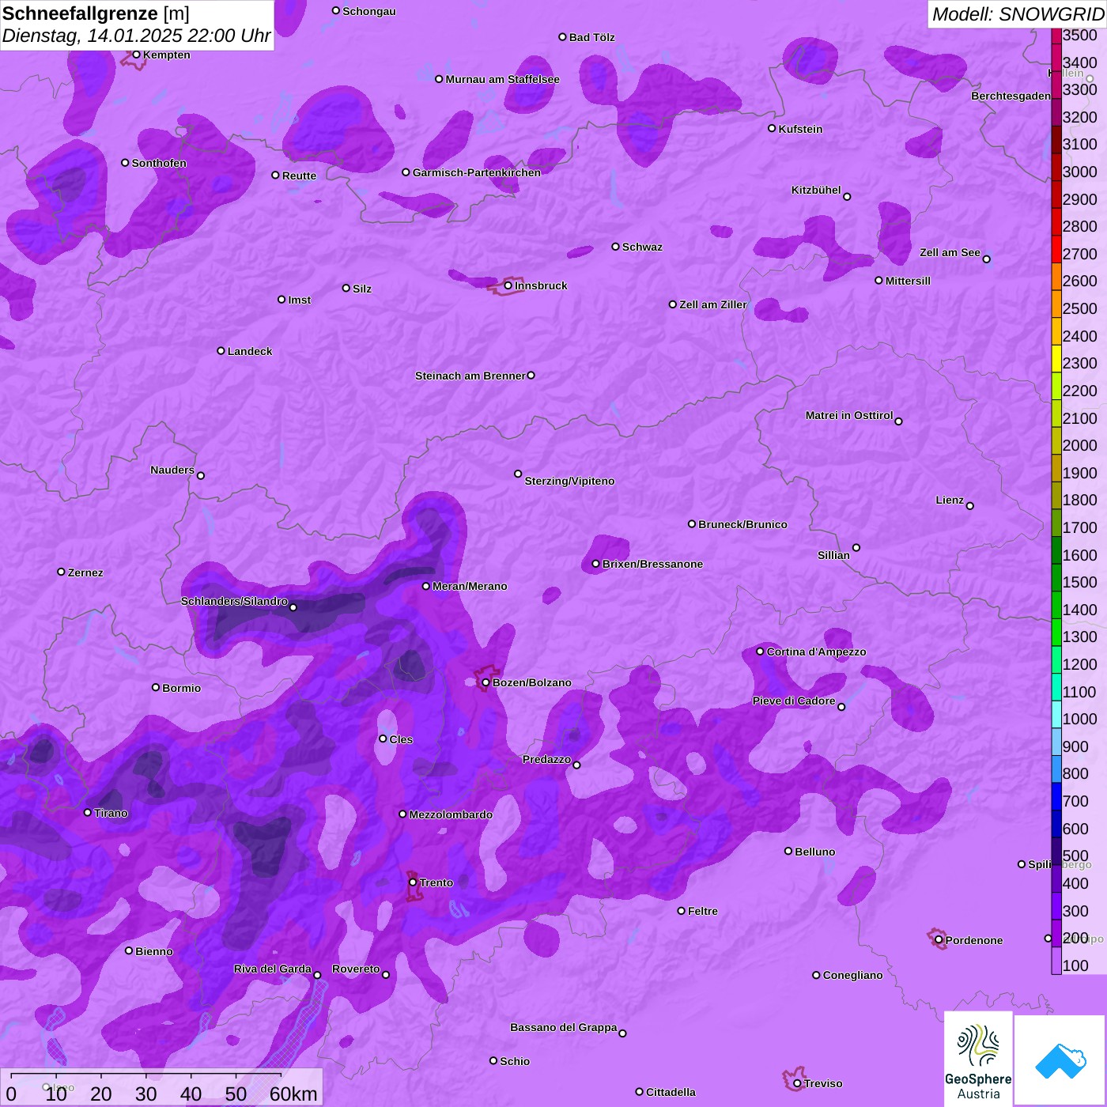This screenshot has width=1107, height=1107.
Task: Click the 2300 m yellow legend color
Action: [x=1056, y=358]
